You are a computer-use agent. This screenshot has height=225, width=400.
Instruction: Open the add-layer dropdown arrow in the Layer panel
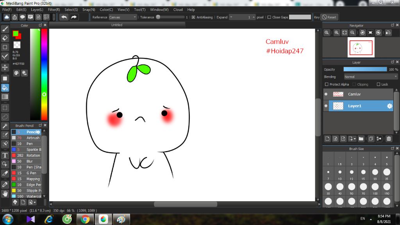[x=352, y=139]
